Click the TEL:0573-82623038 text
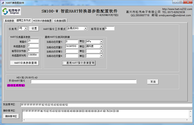194x125 pixels. 174,12
